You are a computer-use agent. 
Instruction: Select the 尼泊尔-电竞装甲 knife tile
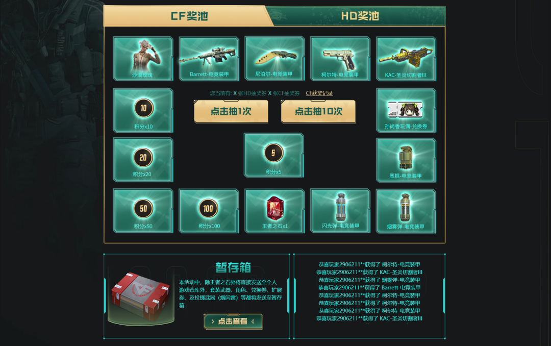click(x=274, y=58)
